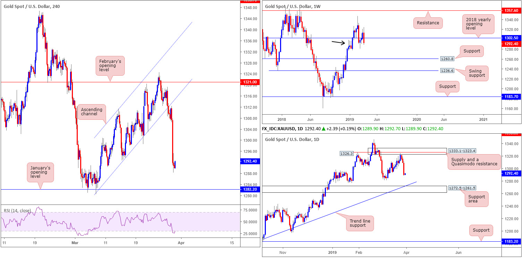This screenshot has height=258, width=523.
Task: Select the "Ascending channel" callout label
Action: click(x=92, y=112)
